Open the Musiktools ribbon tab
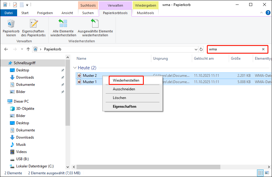Image resolution: width=272 pixels, height=177 pixels. tap(145, 13)
